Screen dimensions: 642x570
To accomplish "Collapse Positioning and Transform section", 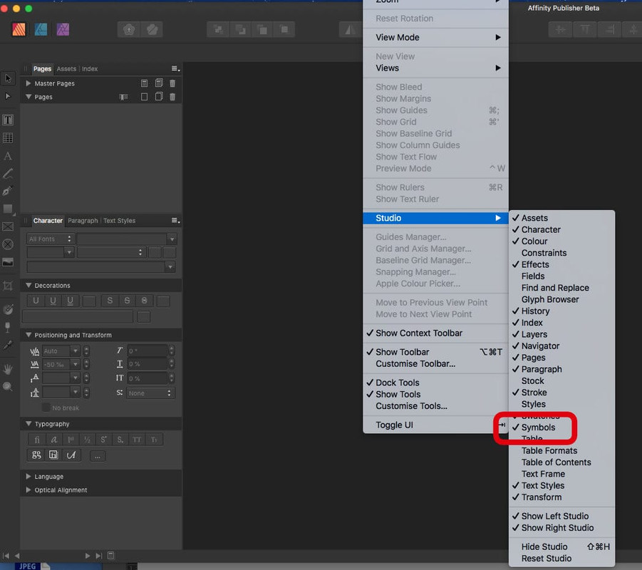I will click(29, 335).
